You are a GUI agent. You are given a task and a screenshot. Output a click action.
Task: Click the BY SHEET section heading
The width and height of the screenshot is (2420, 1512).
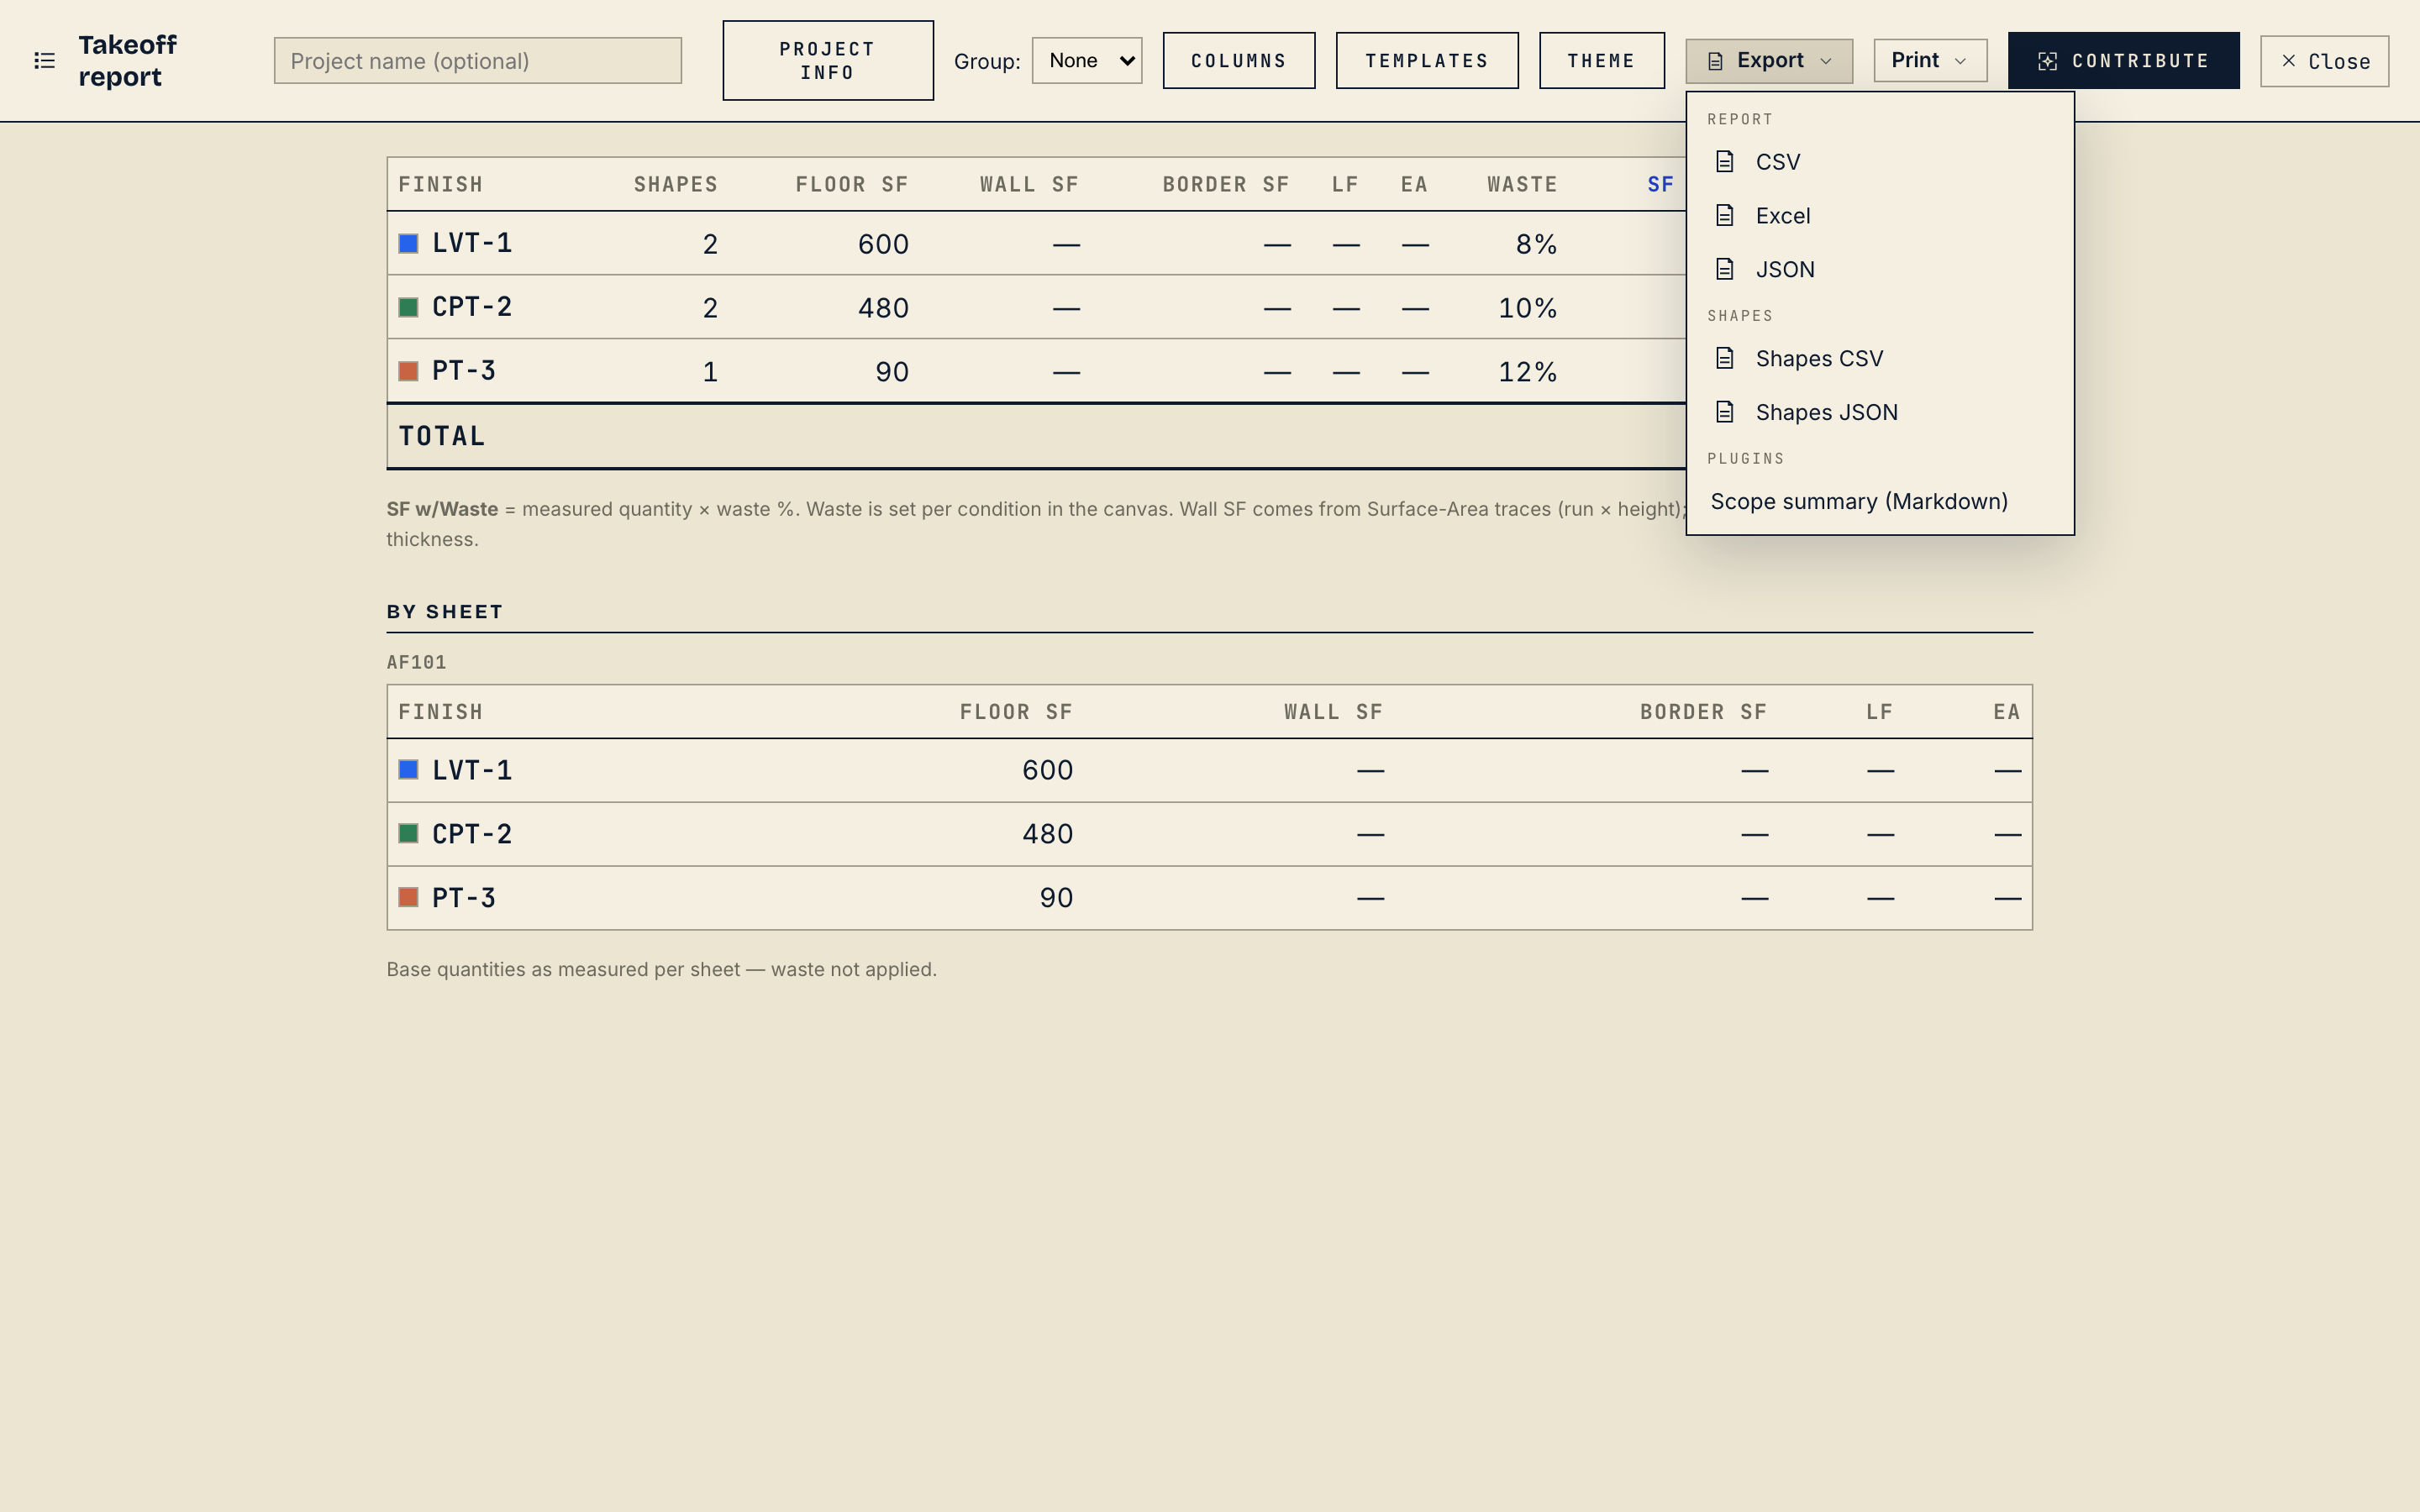pyautogui.click(x=445, y=612)
